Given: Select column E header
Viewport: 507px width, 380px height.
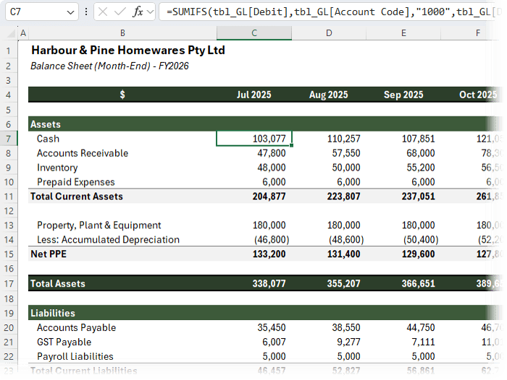Looking at the screenshot, I should 403,33.
